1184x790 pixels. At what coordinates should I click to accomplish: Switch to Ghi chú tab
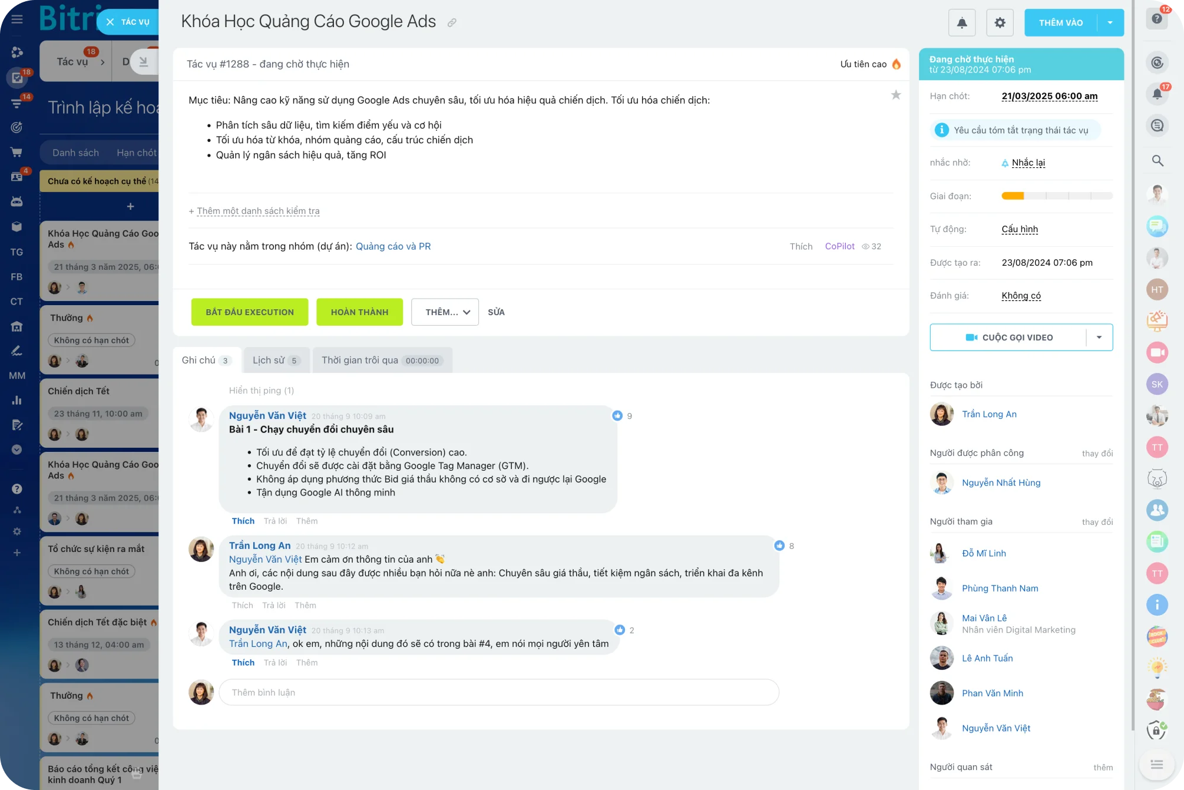[x=206, y=361]
